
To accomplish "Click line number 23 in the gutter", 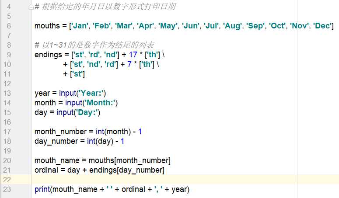I will 7,189.
